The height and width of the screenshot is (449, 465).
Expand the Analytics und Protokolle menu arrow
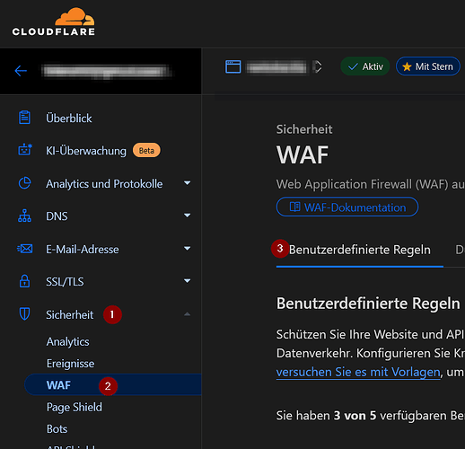coord(188,182)
